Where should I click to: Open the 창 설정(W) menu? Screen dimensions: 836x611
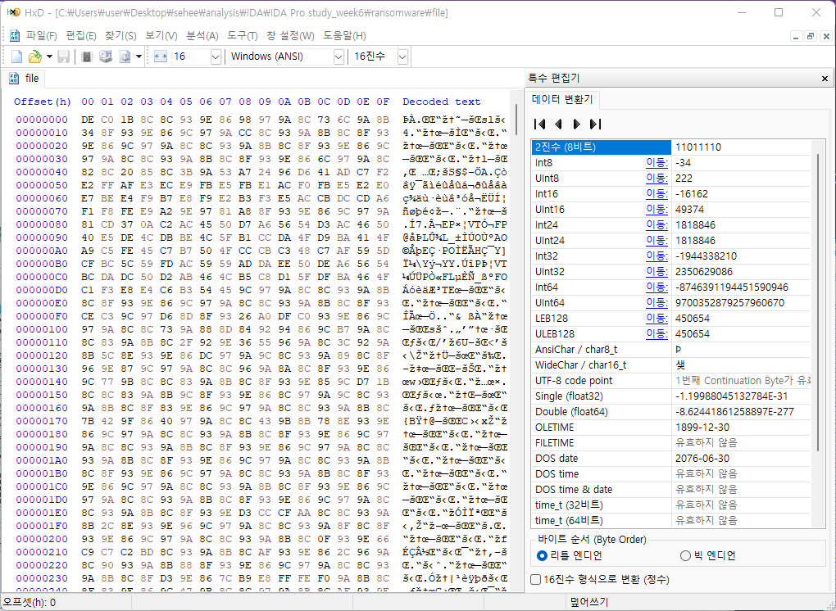click(291, 36)
